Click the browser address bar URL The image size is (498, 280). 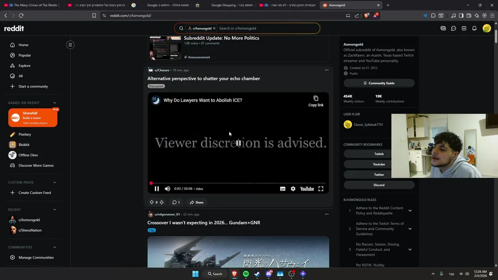130,16
